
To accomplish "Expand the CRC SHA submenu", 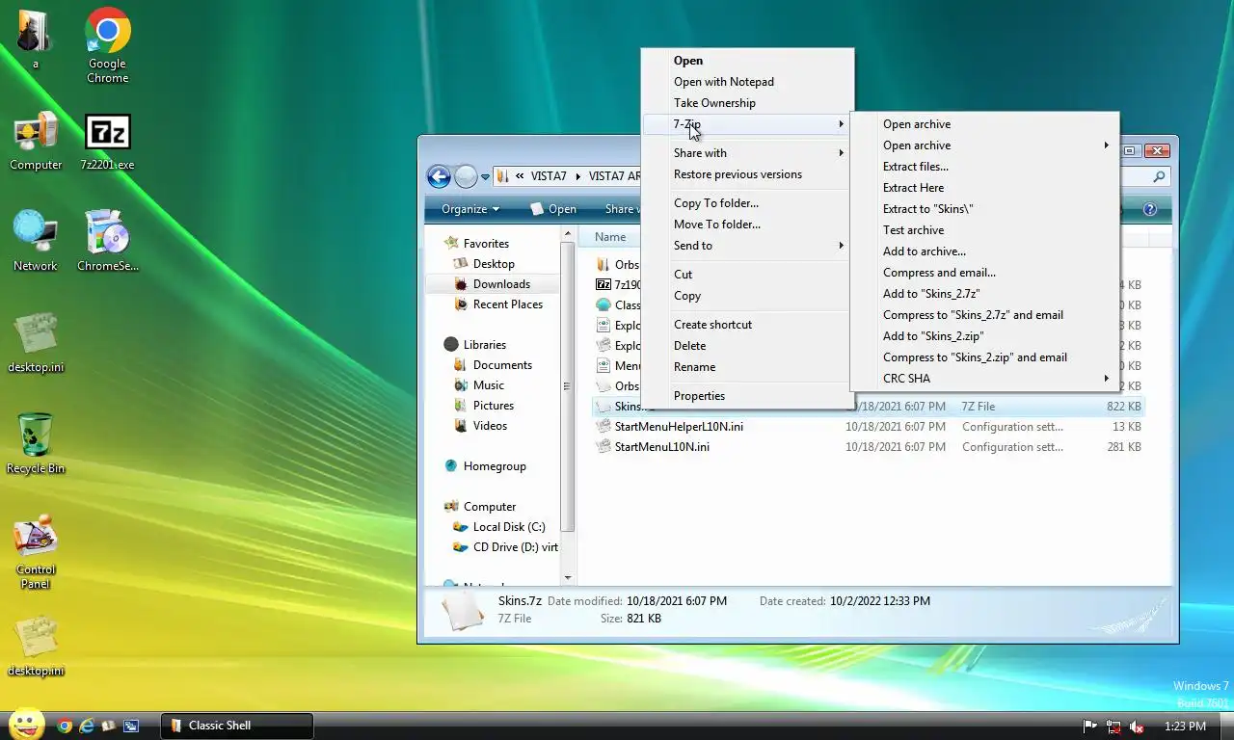I will [983, 379].
